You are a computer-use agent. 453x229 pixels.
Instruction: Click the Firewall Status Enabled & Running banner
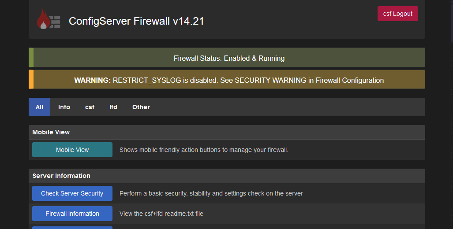click(x=229, y=58)
